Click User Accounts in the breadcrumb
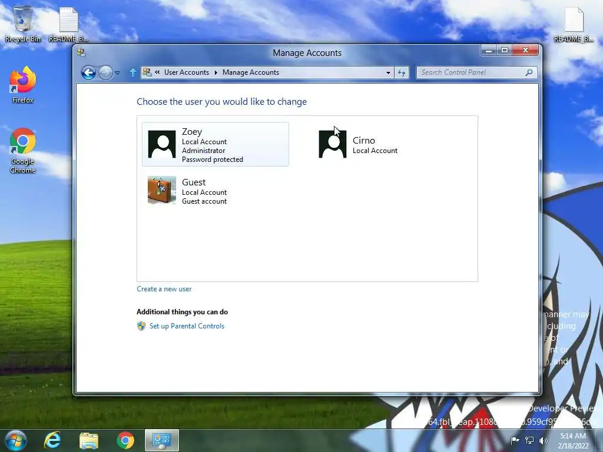The image size is (603, 452). 187,72
